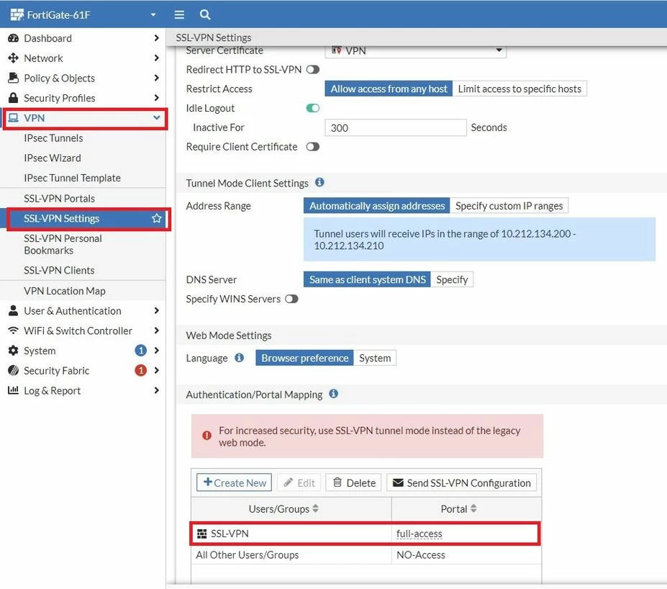The image size is (667, 589).
Task: Click the SSL-VPN group firewall icon
Action: tap(202, 534)
